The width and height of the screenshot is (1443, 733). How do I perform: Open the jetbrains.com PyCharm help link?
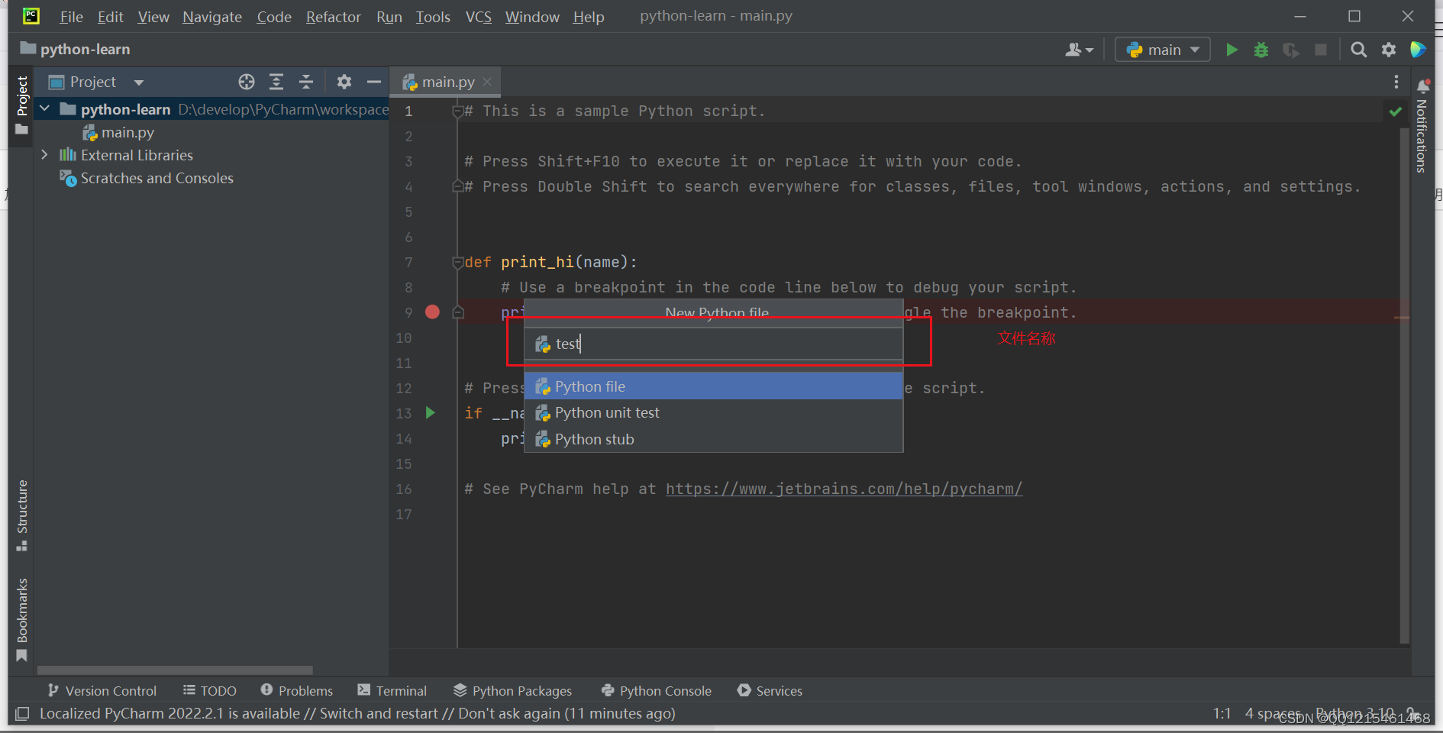844,489
